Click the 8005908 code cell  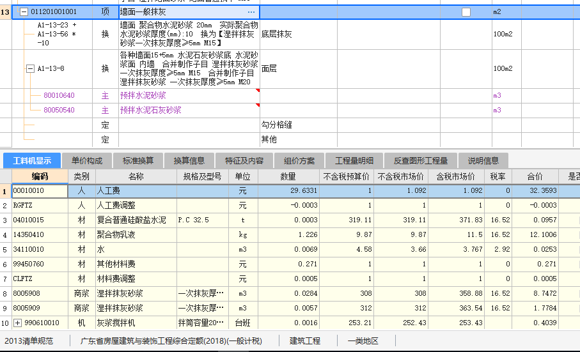[x=40, y=294]
